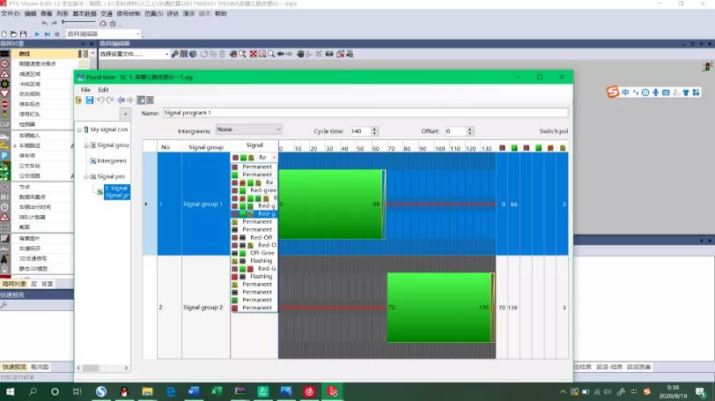Click the undo arrow in signal editor toolbar
The width and height of the screenshot is (715, 401).
(x=100, y=100)
